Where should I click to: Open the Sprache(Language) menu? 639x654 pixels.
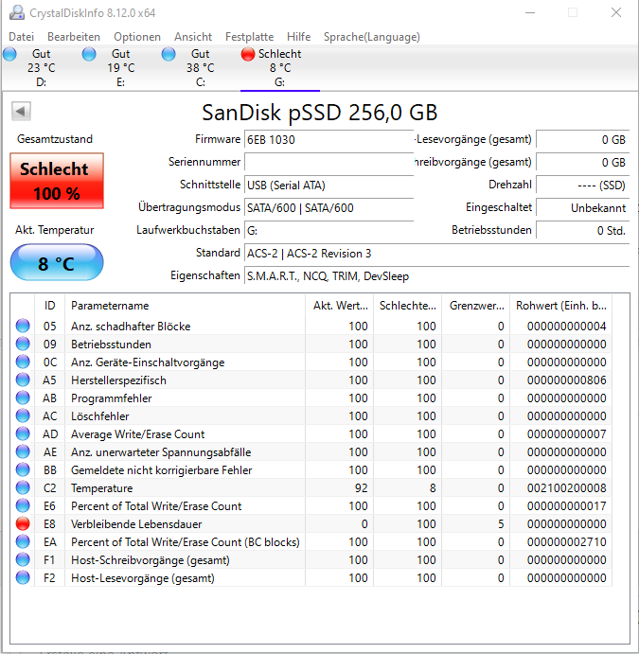[372, 37]
